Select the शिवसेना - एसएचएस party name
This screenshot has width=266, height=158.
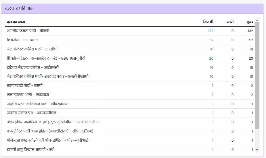click(22, 40)
